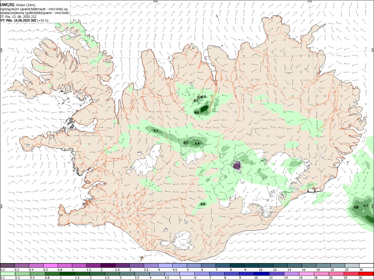Click the 20W longitude label

tap(155, 1)
